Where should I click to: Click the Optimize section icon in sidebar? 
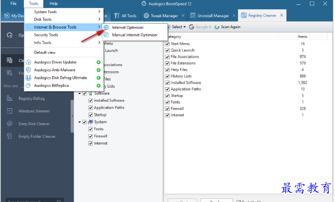pos(10,35)
